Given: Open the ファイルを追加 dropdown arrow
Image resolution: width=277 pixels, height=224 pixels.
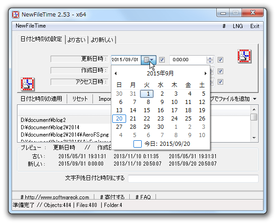Looking at the screenshot, I should click(x=254, y=99).
